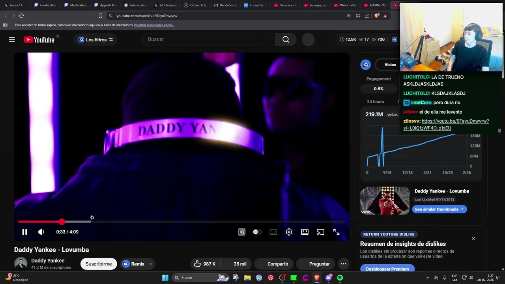This screenshot has width=505, height=284.
Task: Switch to the Funny GIF tab
Action: tap(255, 5)
